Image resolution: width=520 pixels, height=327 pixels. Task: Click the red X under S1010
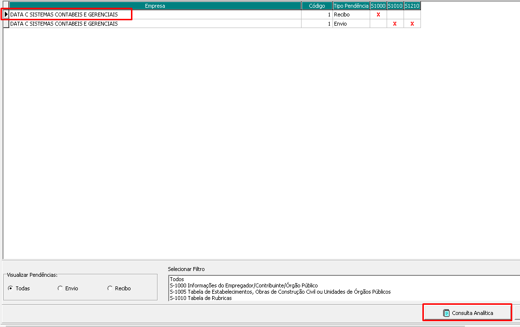(395, 24)
